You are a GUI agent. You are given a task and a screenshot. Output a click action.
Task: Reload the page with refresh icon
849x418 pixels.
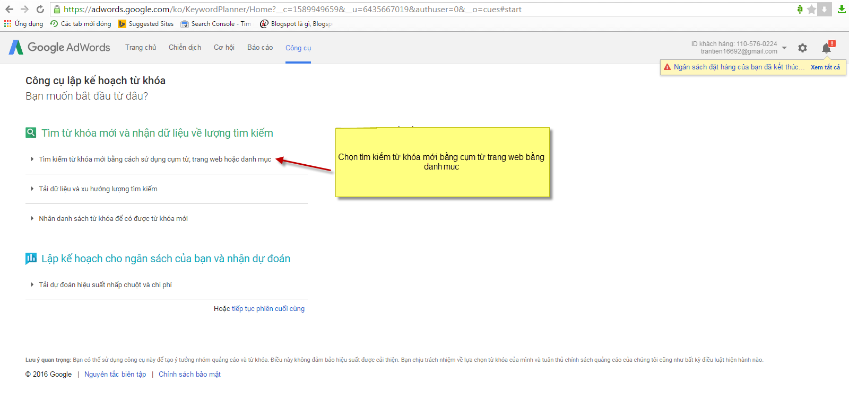coord(40,10)
